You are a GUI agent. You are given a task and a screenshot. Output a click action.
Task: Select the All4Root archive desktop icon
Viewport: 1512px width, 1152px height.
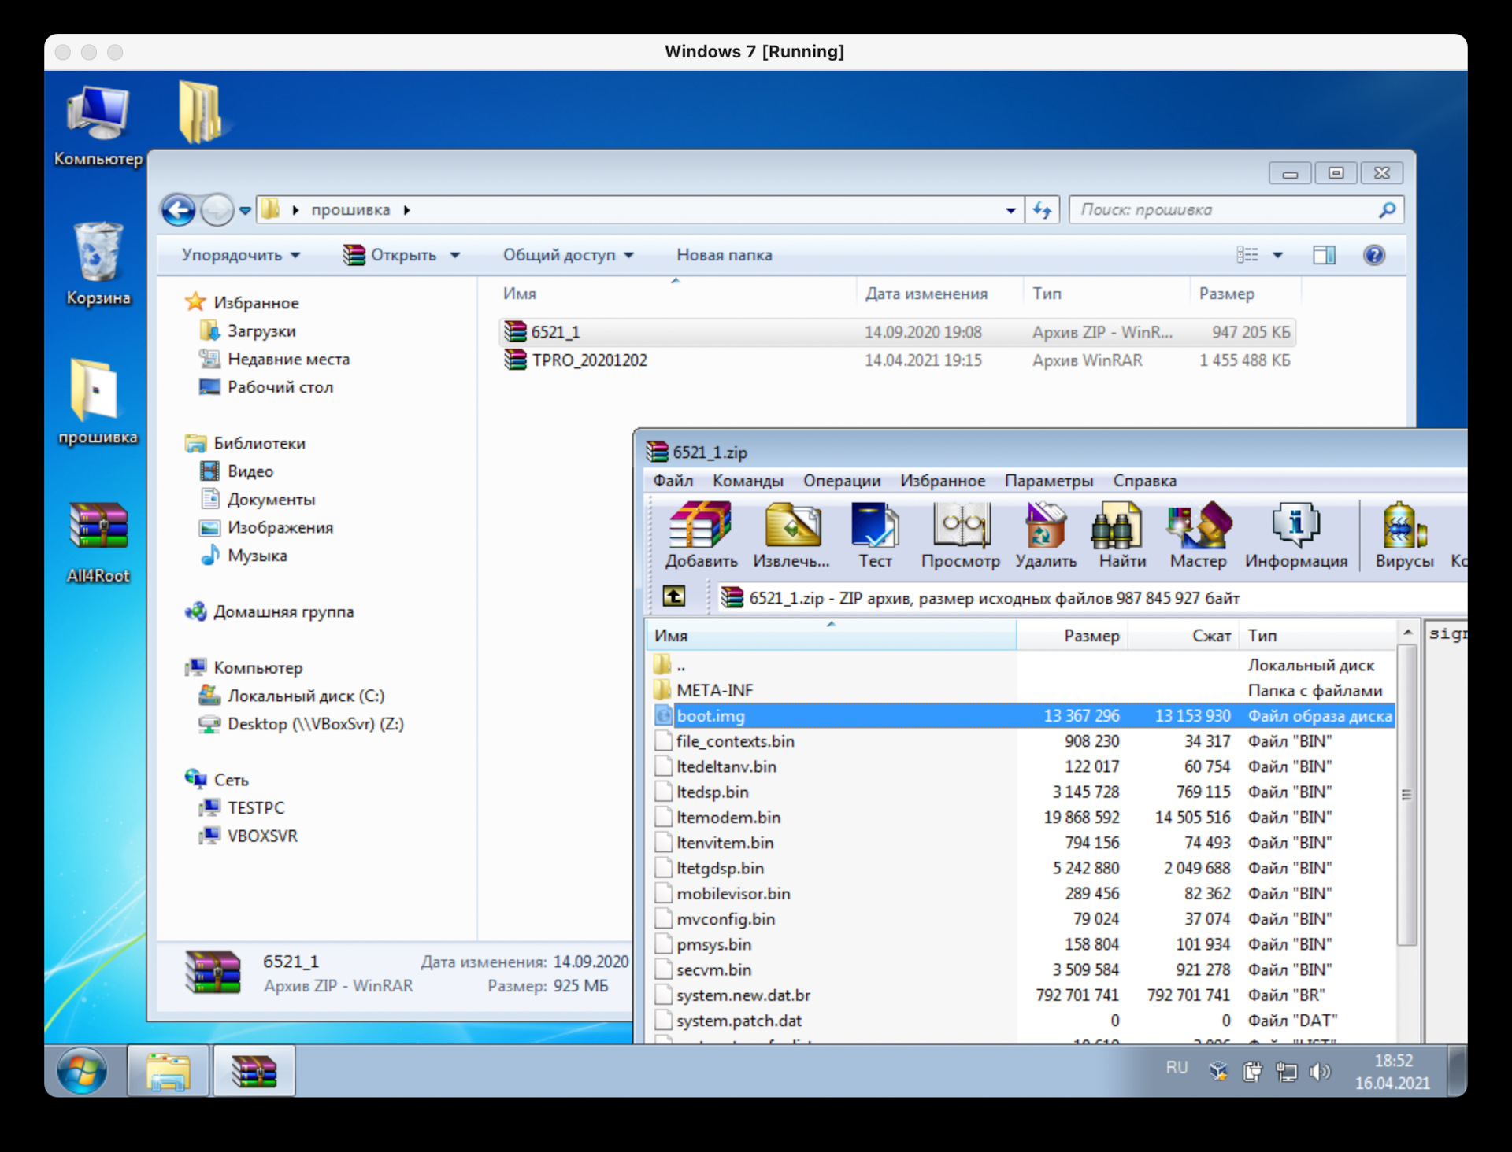(x=98, y=543)
